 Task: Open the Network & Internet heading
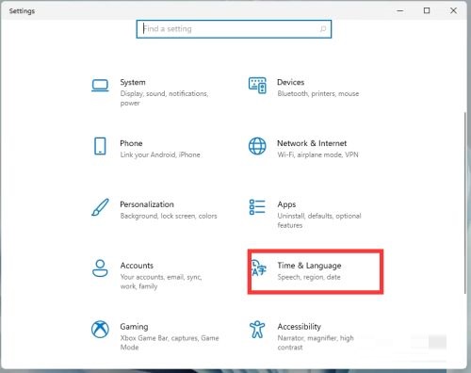[312, 143]
